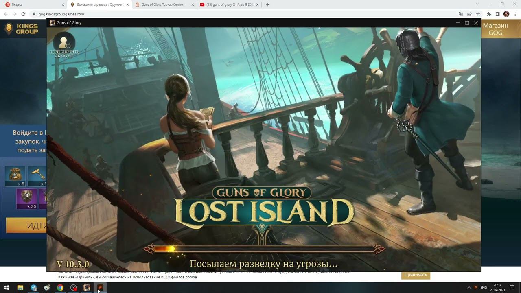The image size is (521, 293).
Task: Open the paint palette app in taskbar
Action: click(47, 287)
